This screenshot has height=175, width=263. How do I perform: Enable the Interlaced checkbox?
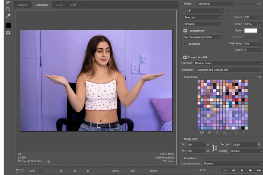click(x=185, y=44)
